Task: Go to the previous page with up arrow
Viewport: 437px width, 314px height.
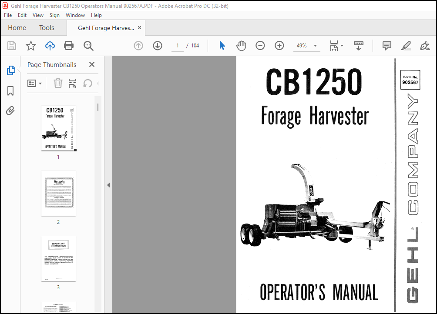Action: pos(138,46)
